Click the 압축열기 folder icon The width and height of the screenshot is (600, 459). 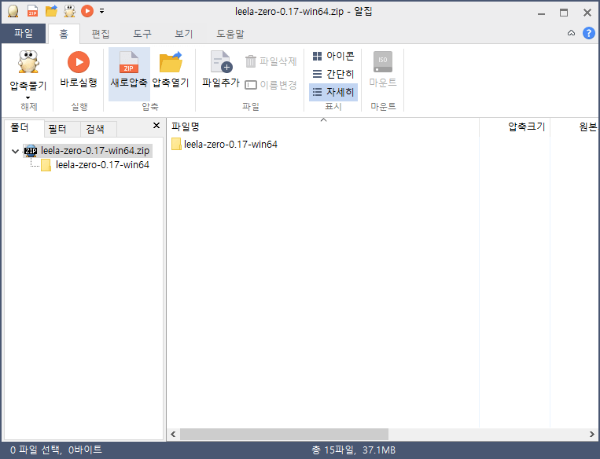pos(171,62)
